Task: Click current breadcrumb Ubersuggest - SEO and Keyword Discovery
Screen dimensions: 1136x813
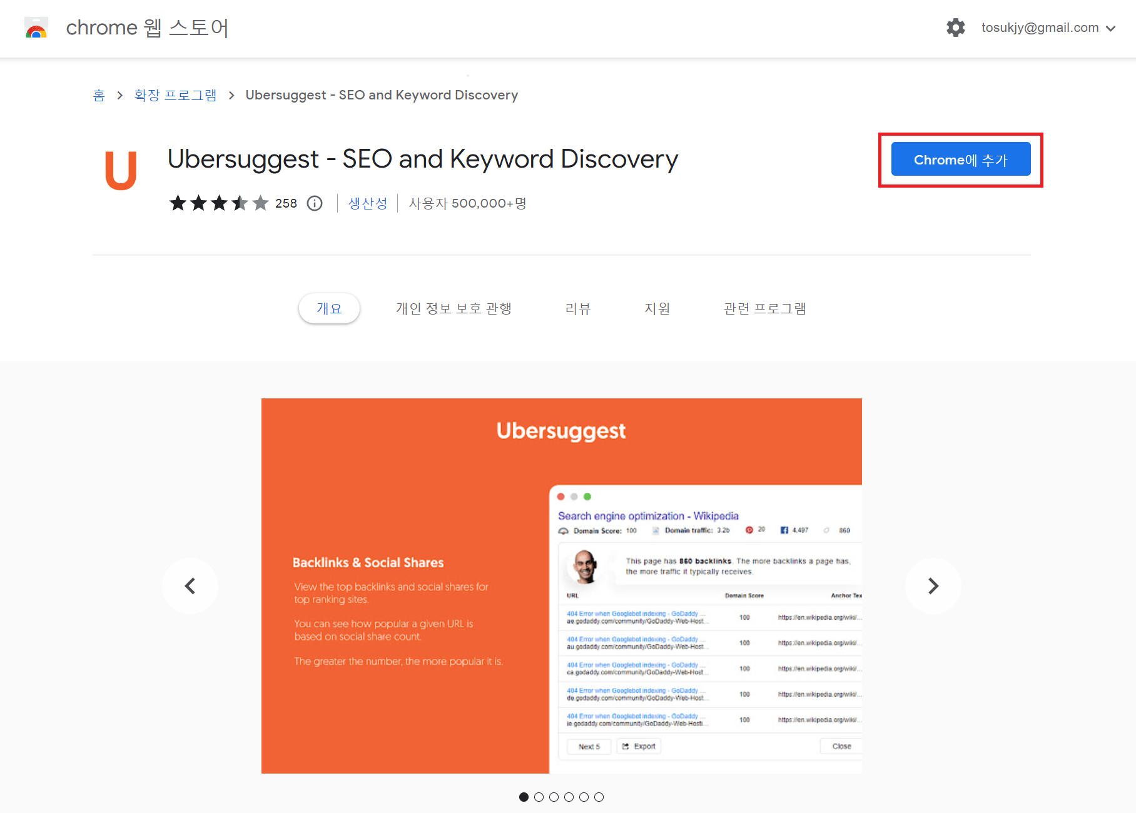Action: 382,95
